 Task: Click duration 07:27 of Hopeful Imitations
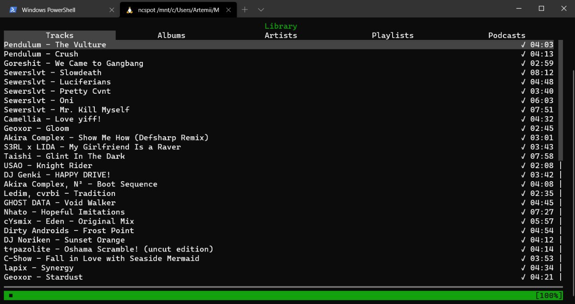542,212
